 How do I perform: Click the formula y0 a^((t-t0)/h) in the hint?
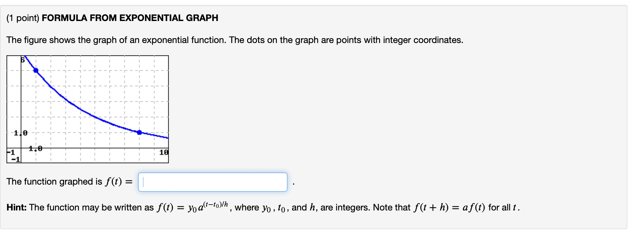click(207, 206)
